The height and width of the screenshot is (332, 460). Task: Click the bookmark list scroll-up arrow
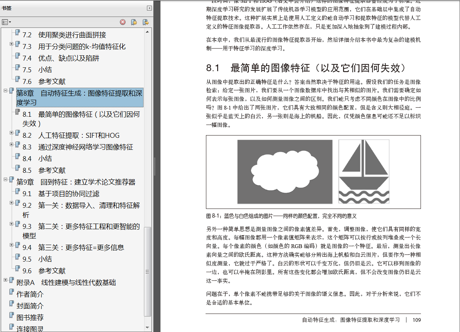pos(148,31)
